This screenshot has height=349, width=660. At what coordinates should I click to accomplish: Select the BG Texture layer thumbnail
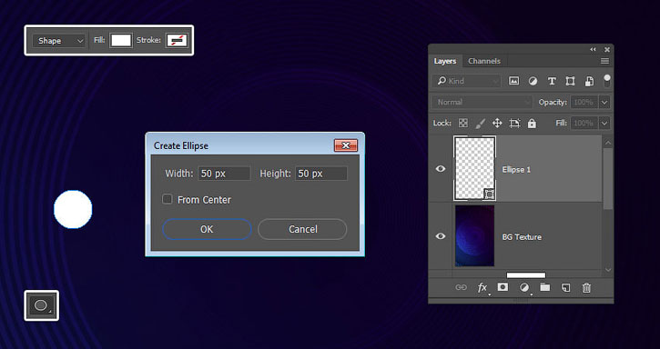[x=475, y=236]
